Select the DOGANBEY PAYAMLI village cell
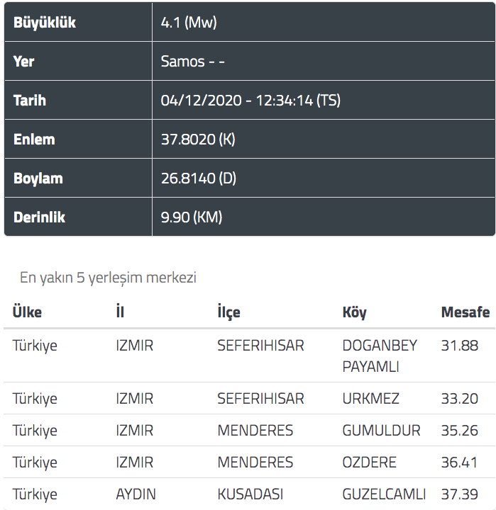The image size is (496, 510). click(380, 356)
